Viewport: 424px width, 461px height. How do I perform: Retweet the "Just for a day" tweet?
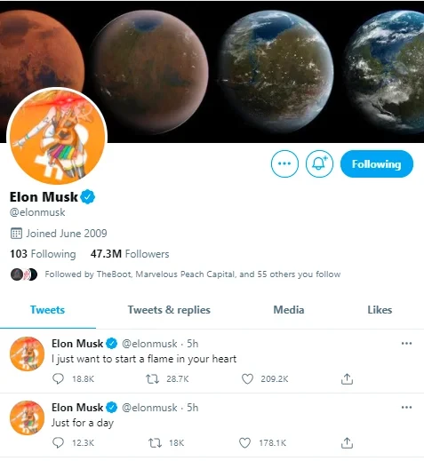(x=155, y=443)
